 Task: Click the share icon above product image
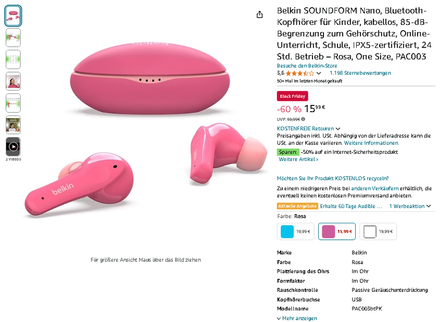point(260,15)
